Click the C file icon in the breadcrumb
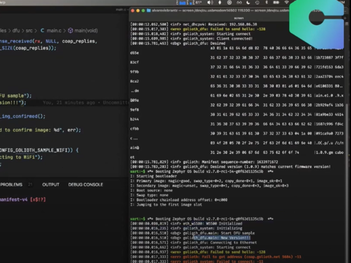Screen dimensions: 351x263 coord(42,31)
